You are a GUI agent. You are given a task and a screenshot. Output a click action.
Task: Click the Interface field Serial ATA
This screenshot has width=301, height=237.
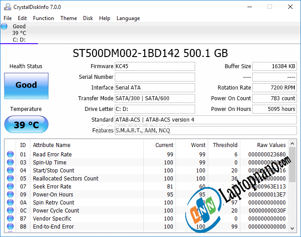click(155, 88)
